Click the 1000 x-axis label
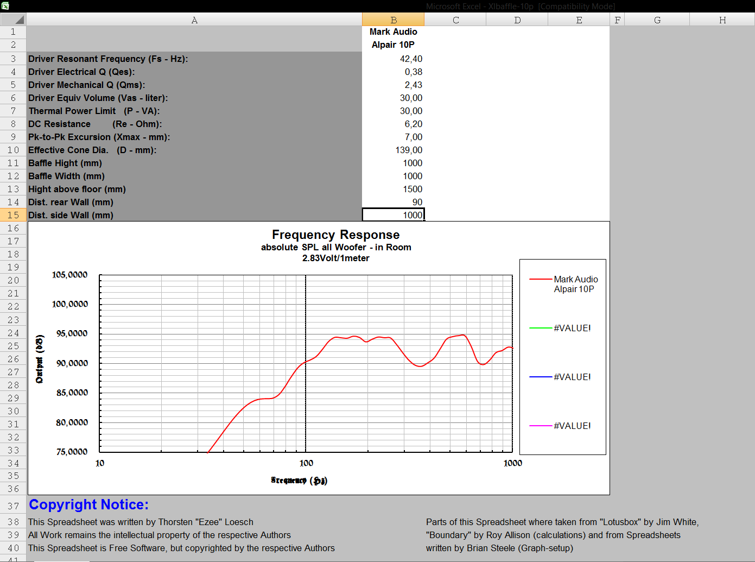This screenshot has width=755, height=562. tap(512, 463)
